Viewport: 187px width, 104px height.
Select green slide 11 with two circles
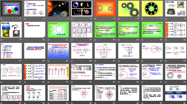(58, 30)
